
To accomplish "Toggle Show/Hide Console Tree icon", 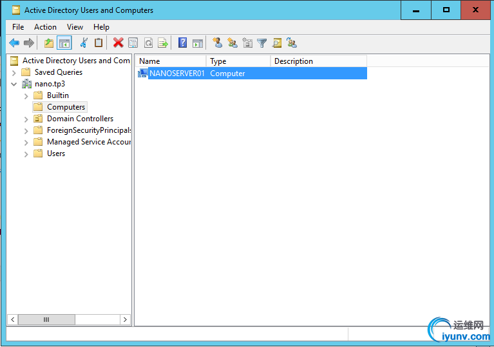I will [64, 43].
